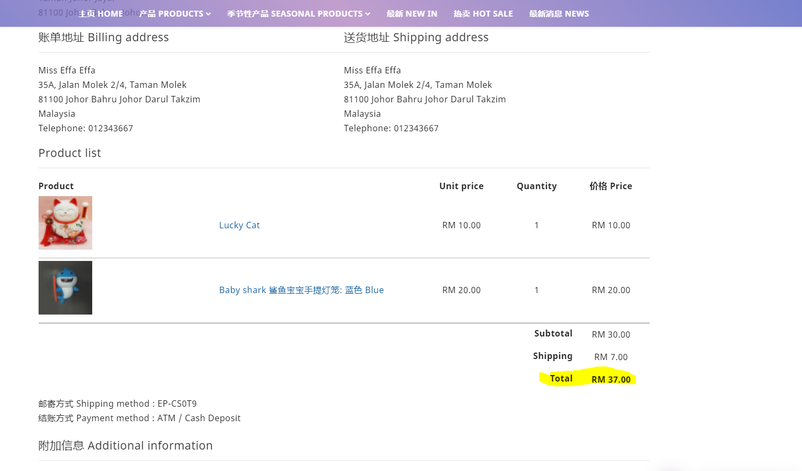Go to the HOME menu item
Screen dimensions: 802x471
click(101, 14)
